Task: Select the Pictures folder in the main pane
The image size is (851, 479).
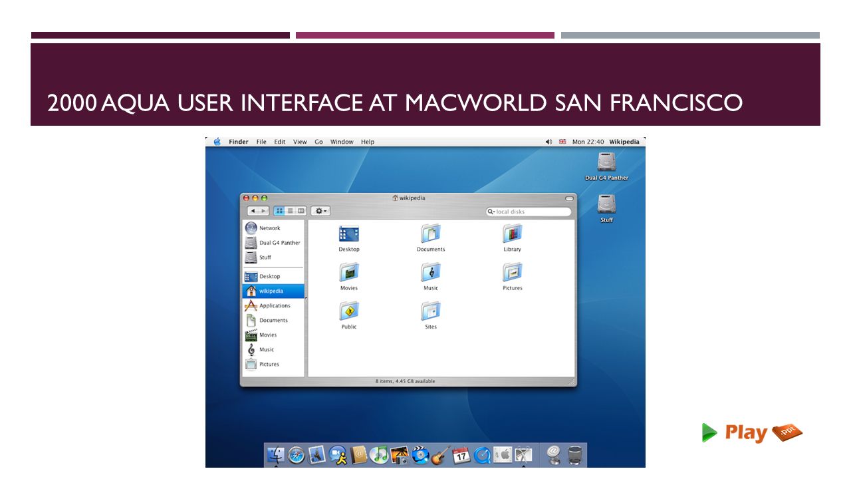Action: pyautogui.click(x=512, y=276)
